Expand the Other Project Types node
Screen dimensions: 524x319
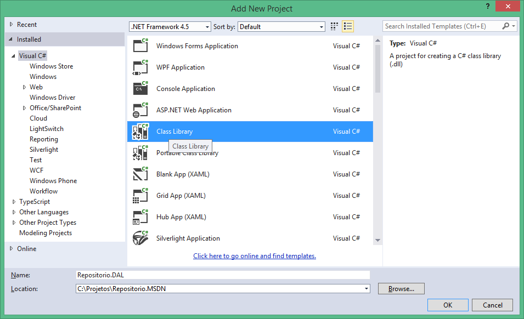(14, 222)
